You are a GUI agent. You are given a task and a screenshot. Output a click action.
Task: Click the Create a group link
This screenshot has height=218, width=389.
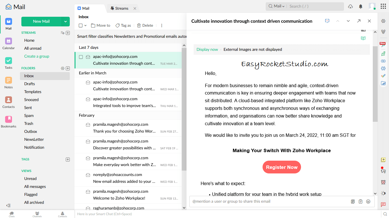coord(37,56)
